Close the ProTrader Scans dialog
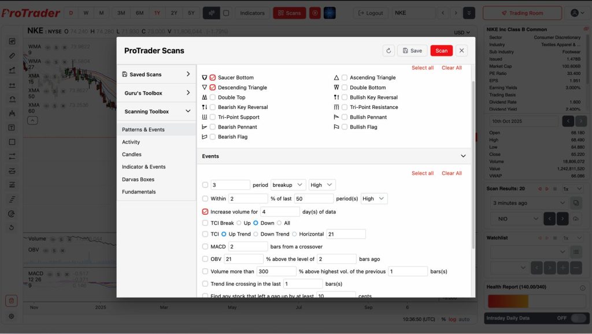The image size is (592, 334). (x=461, y=50)
